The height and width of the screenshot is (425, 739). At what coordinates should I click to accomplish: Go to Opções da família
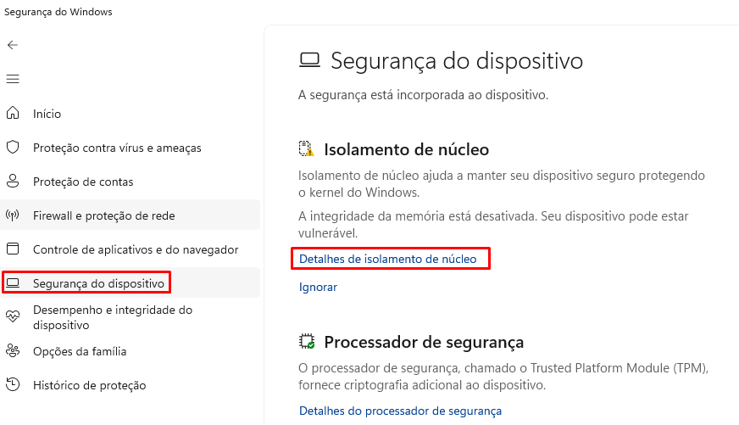coord(80,351)
